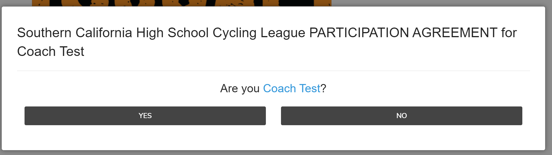The image size is (552, 155).
Task: Click the "Are you" question text
Action: [x=240, y=89]
